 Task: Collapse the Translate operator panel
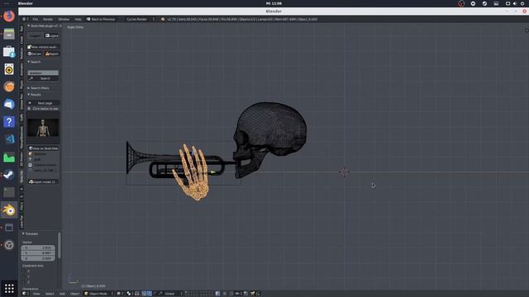click(31, 233)
